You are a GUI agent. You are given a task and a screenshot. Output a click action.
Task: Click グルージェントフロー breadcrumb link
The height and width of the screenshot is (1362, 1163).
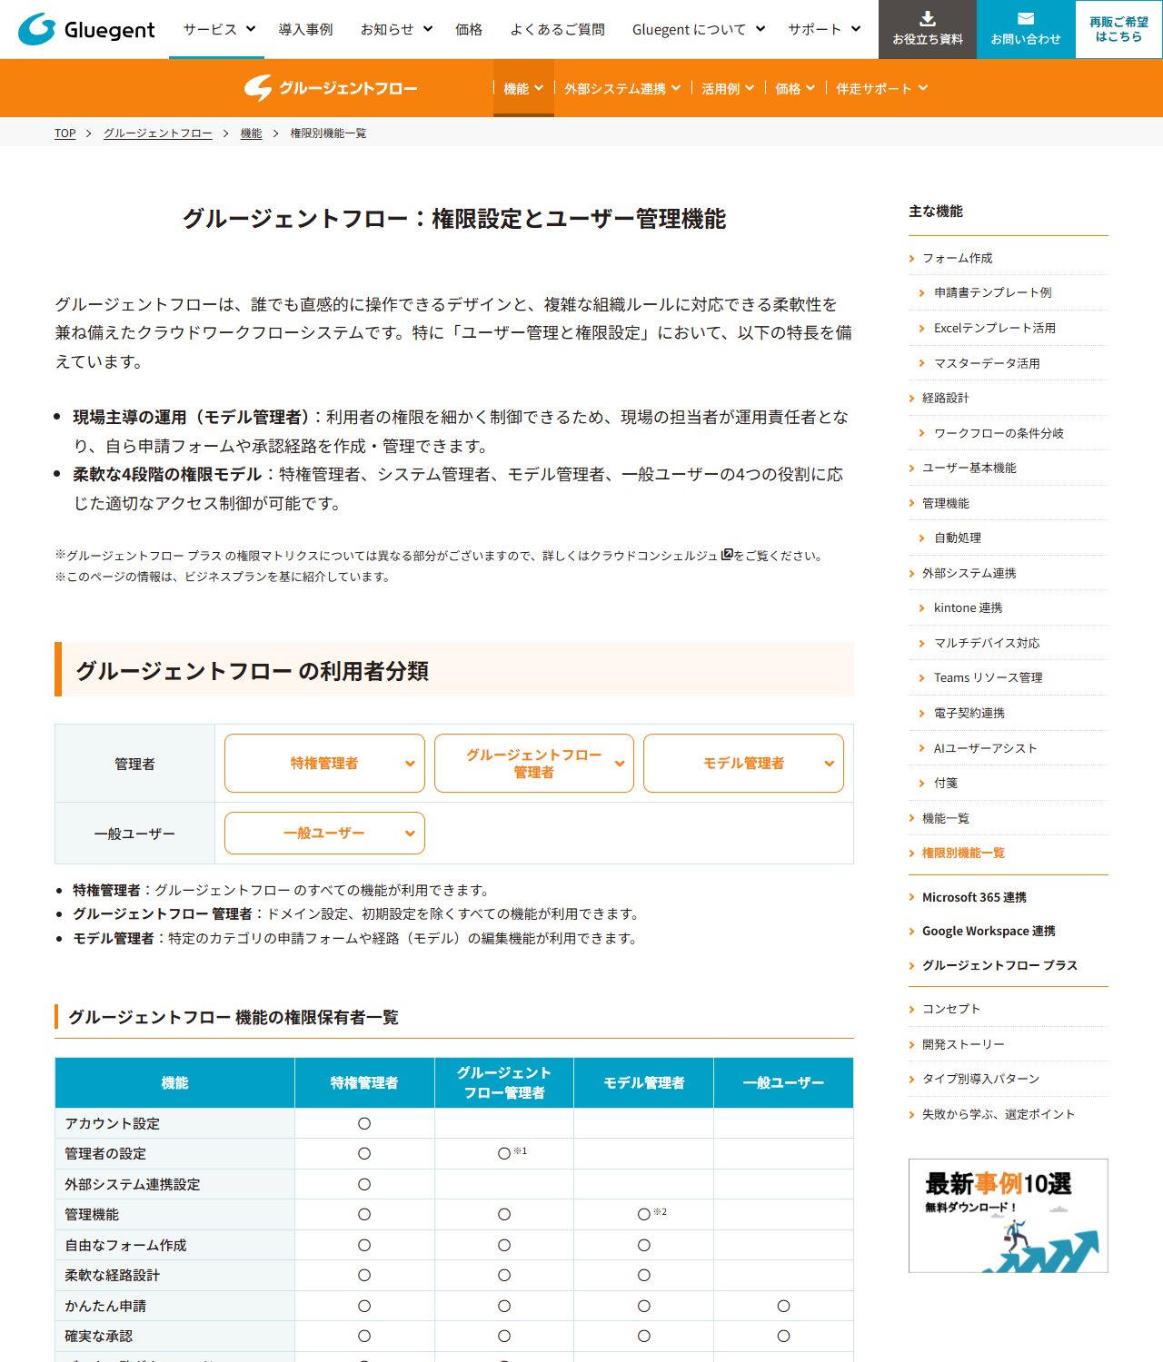point(158,133)
